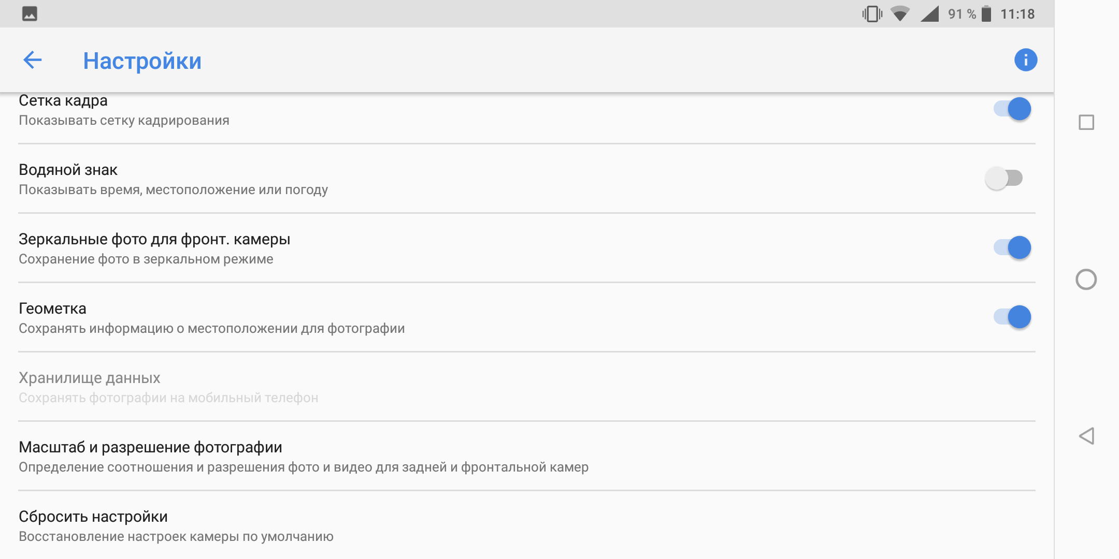Tap the Android recent apps square
This screenshot has height=559, width=1119.
[x=1086, y=123]
